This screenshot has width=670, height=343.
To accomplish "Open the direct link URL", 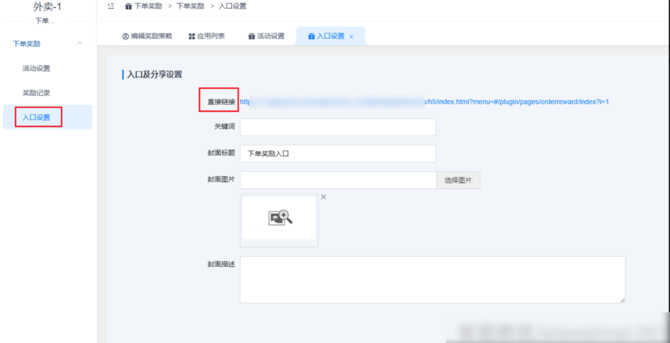I will point(424,102).
